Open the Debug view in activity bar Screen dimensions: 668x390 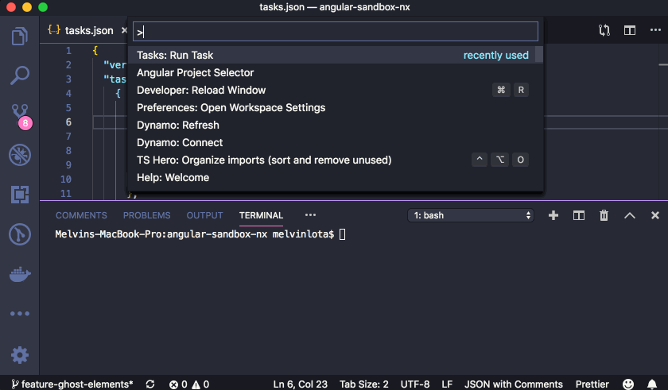20,155
